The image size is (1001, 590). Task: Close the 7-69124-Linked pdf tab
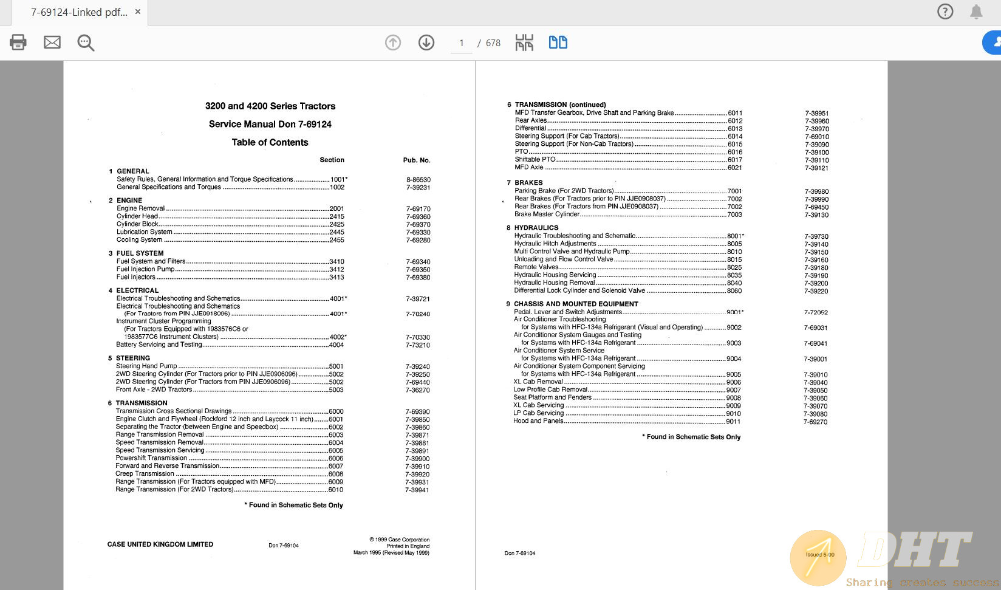click(138, 12)
